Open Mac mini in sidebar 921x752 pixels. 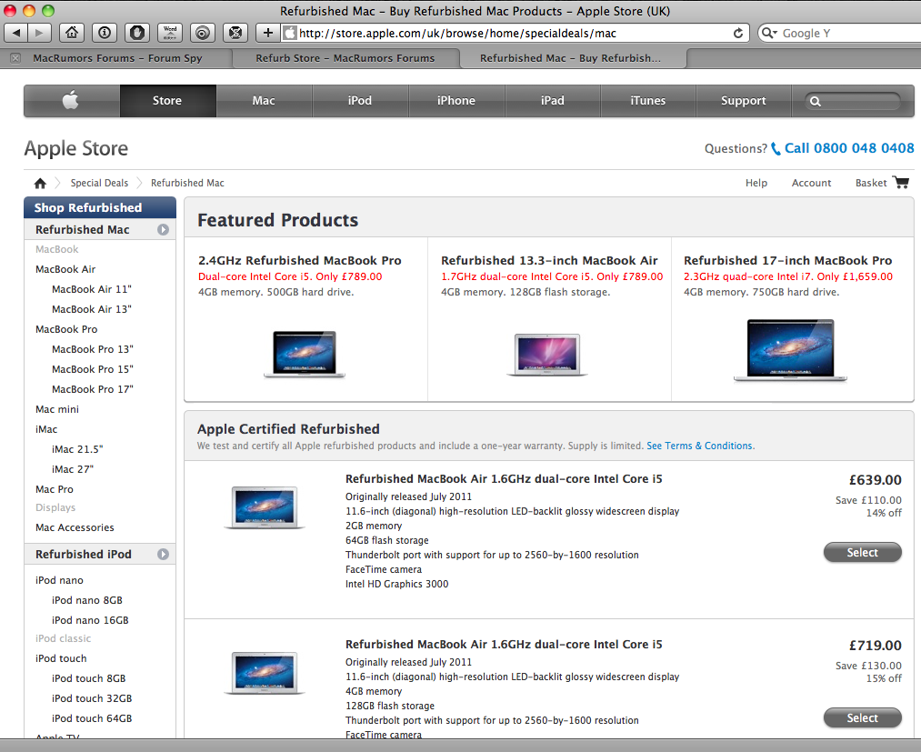pyautogui.click(x=57, y=409)
